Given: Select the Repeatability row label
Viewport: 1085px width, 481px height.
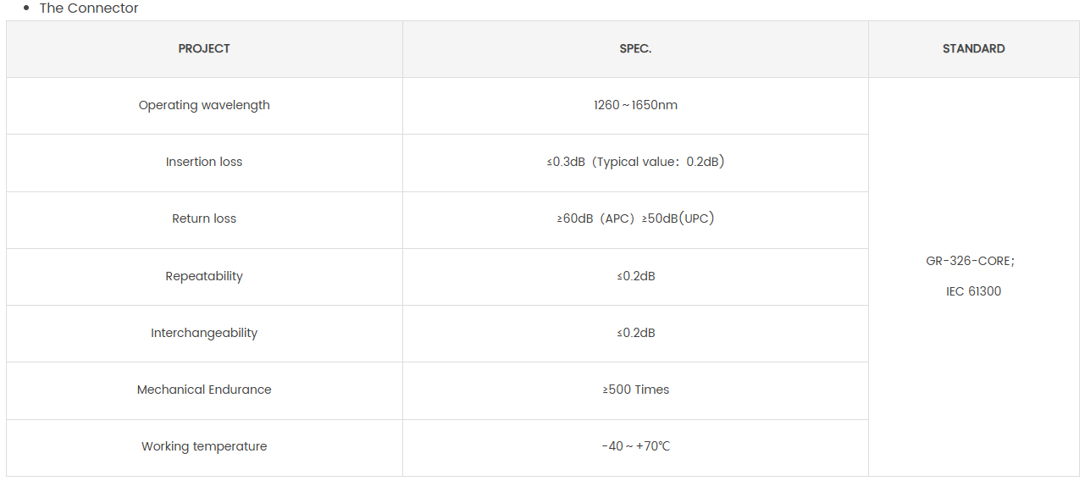Looking at the screenshot, I should click(204, 277).
